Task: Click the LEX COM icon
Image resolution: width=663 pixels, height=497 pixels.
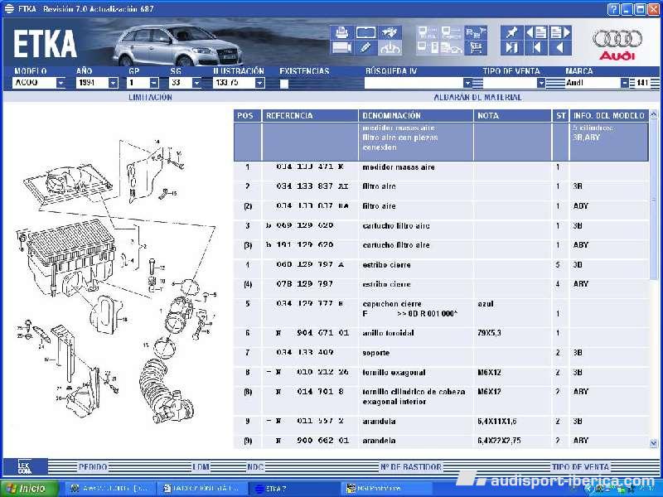Action: [25, 467]
